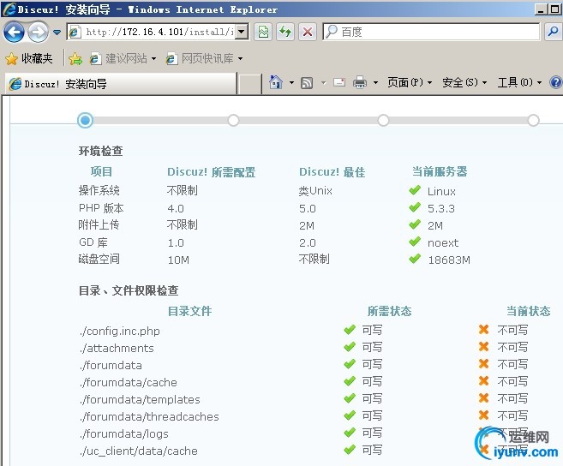Click the IE Back navigation button
This screenshot has width=563, height=466.
[x=14, y=33]
